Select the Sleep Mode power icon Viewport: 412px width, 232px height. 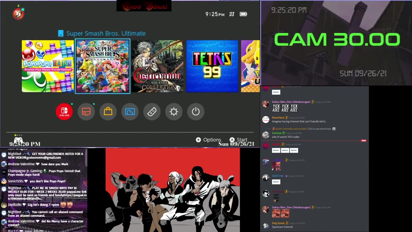click(x=196, y=111)
